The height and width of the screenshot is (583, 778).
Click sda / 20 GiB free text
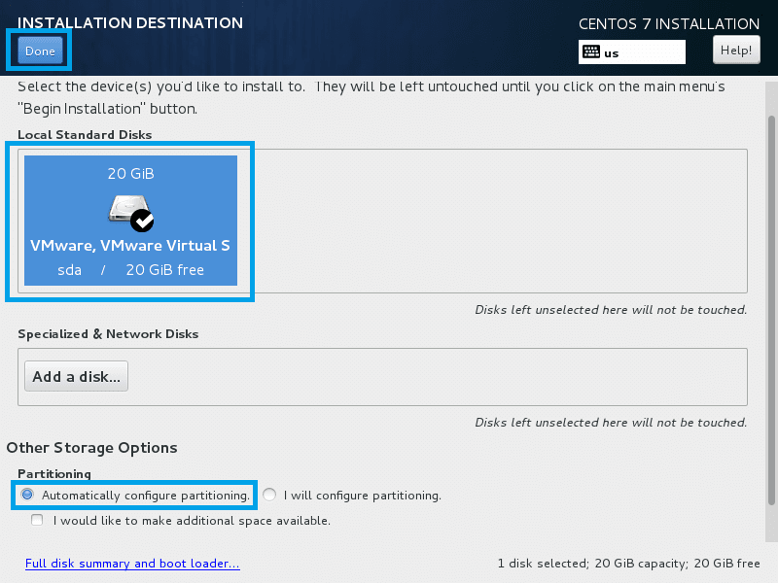(x=131, y=270)
